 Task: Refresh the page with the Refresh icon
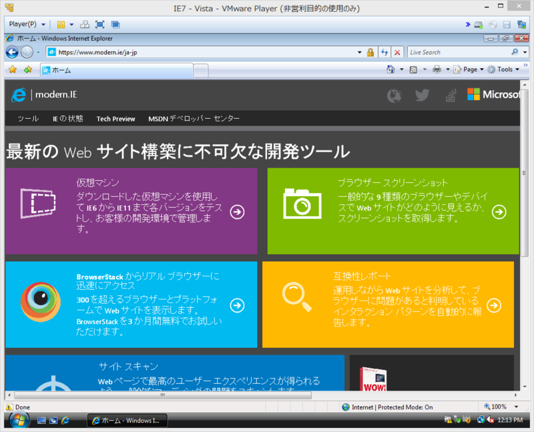[384, 52]
